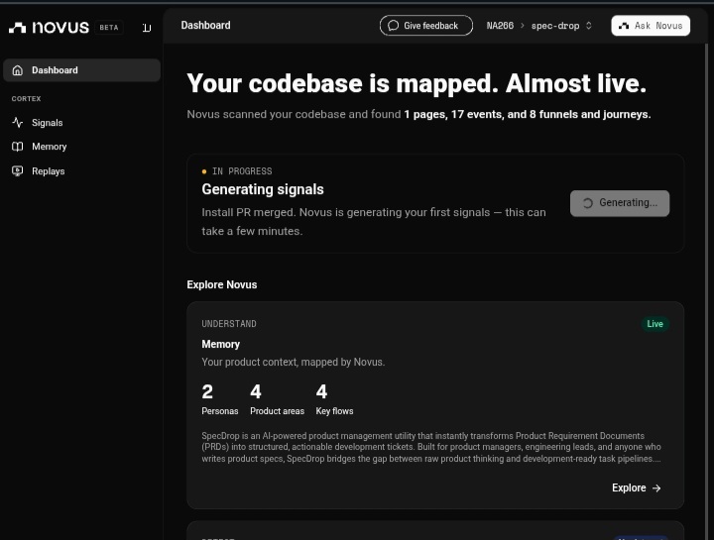Screen dimensions: 714x540
Task: Click the Dashboard header title
Action: [x=206, y=26]
